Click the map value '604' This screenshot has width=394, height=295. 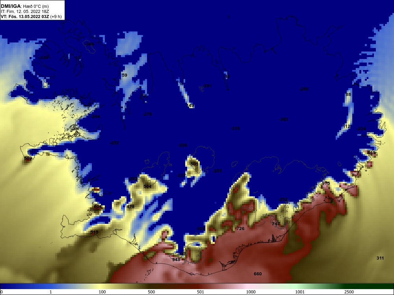(x=97, y=207)
